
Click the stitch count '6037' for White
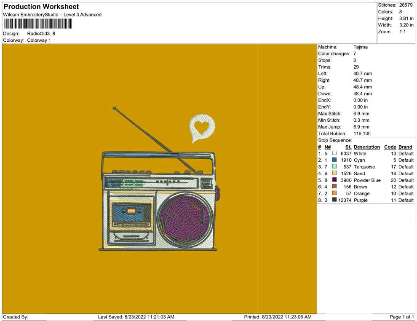[346, 153]
